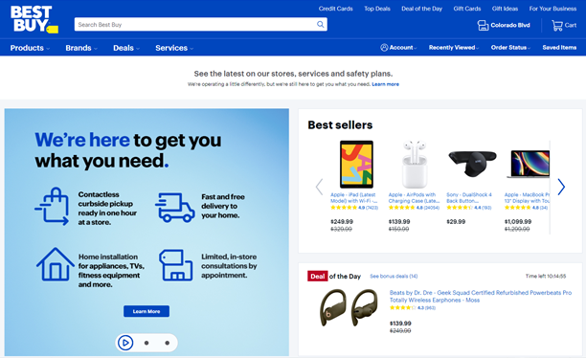Click the $29.99 DualShock price
The width and height of the screenshot is (586, 358).
pyautogui.click(x=456, y=222)
